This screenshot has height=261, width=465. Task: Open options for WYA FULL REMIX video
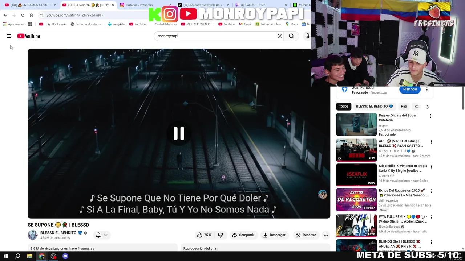432,217
